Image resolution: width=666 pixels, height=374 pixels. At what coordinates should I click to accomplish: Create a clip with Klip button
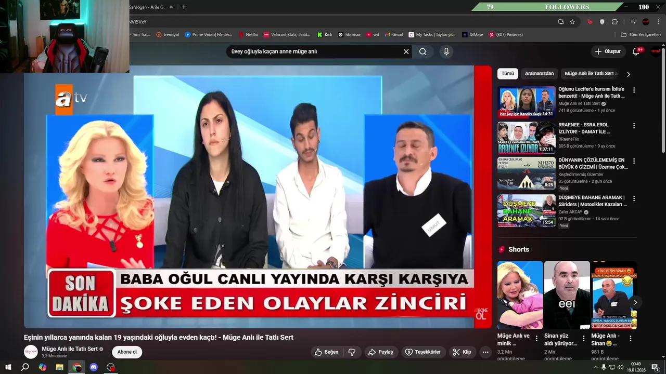[x=462, y=352]
